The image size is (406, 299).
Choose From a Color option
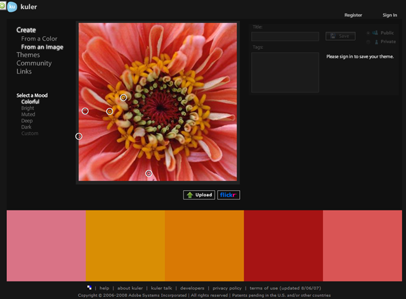[x=39, y=39]
